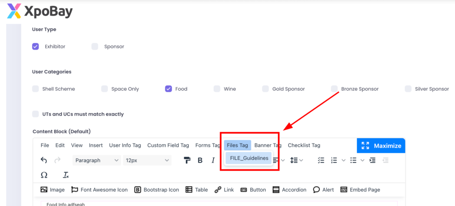
Task: Enable UTs and UCs must match exactly
Action: (x=36, y=114)
